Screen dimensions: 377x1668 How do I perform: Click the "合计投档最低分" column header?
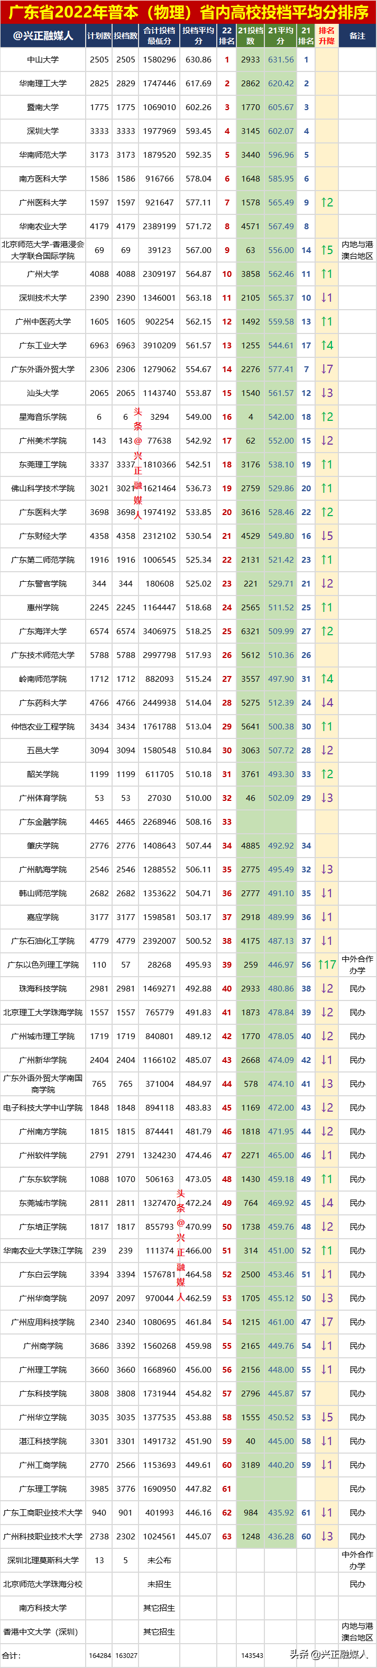[159, 35]
